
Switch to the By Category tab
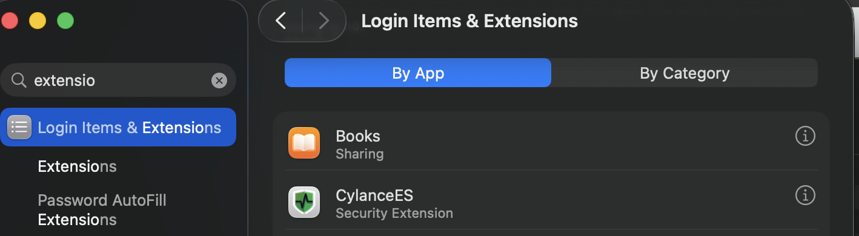[x=685, y=73]
